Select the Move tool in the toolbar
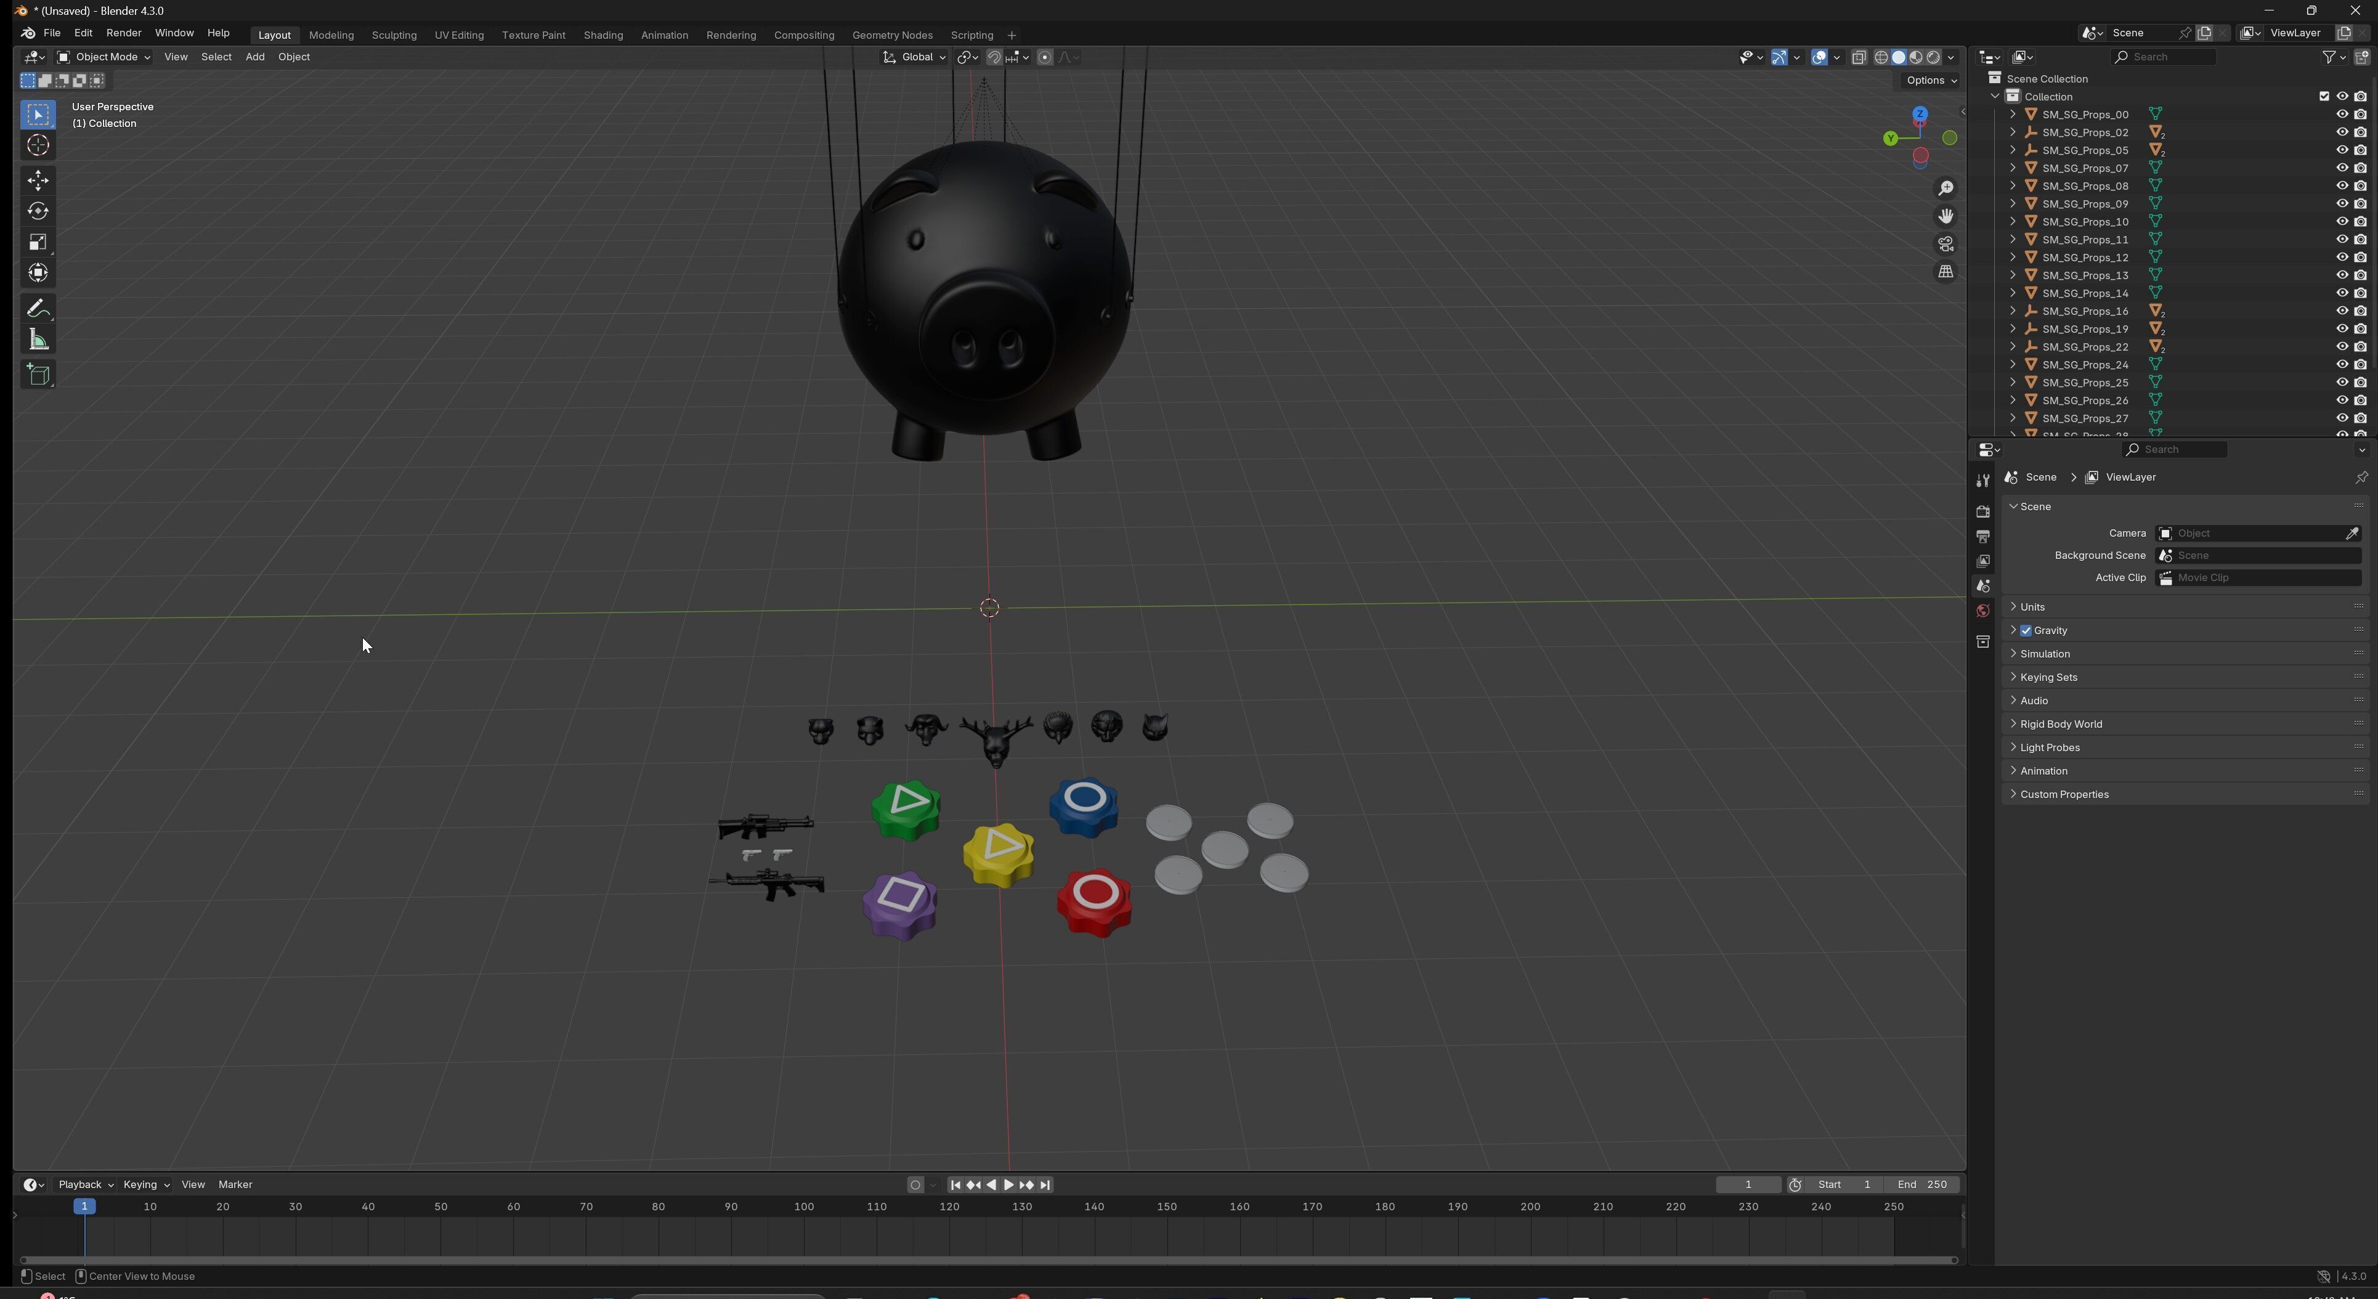Viewport: 2378px width, 1299px height. [38, 180]
